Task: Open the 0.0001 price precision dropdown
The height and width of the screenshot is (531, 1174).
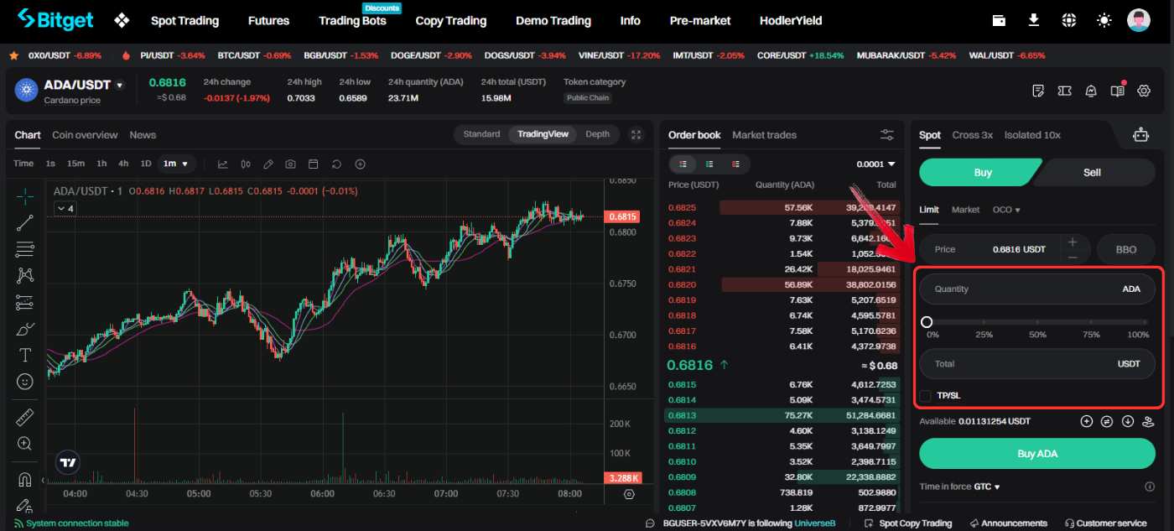Action: pos(875,164)
